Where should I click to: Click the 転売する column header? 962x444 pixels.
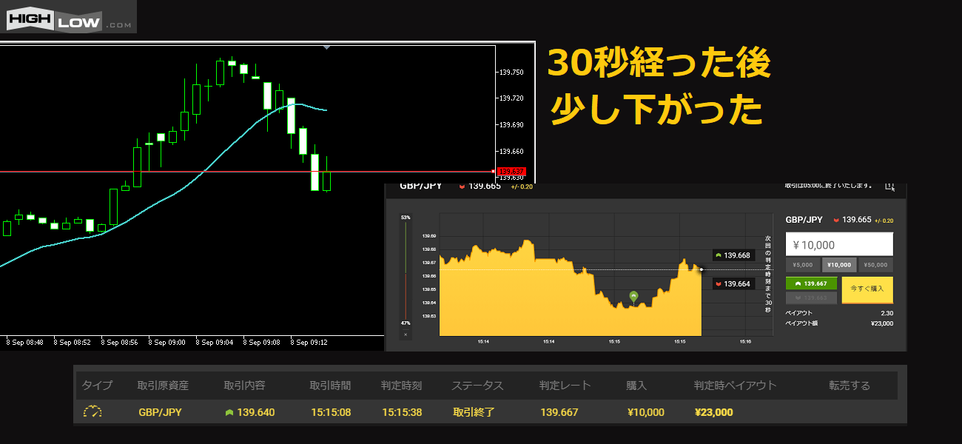[x=850, y=386]
